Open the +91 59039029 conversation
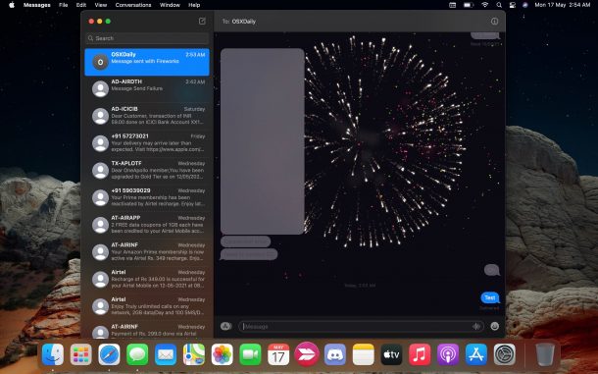598x374 pixels. coord(147,197)
